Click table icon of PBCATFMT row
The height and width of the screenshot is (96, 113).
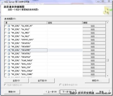(9, 50)
